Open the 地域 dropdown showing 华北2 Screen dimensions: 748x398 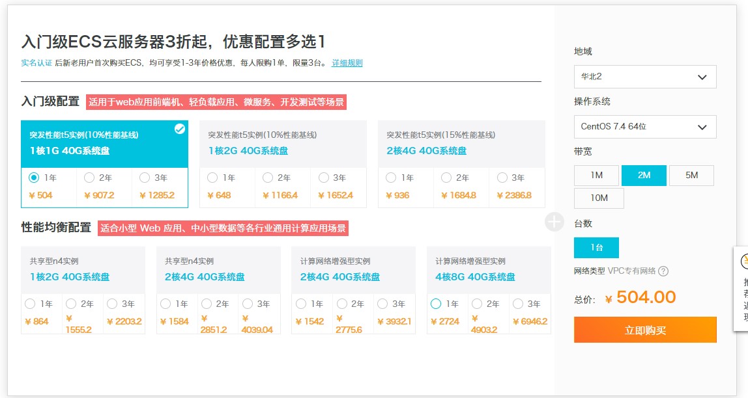click(644, 76)
